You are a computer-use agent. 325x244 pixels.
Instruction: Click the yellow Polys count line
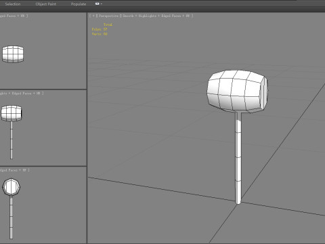(100, 29)
